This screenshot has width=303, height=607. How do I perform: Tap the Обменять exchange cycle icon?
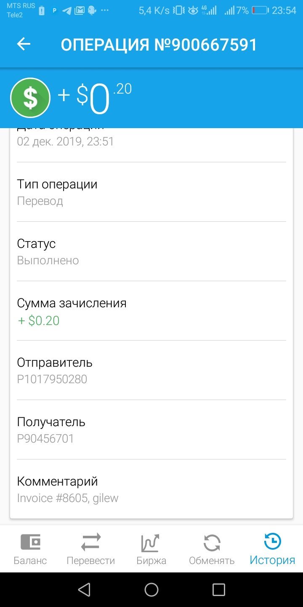[x=212, y=543]
